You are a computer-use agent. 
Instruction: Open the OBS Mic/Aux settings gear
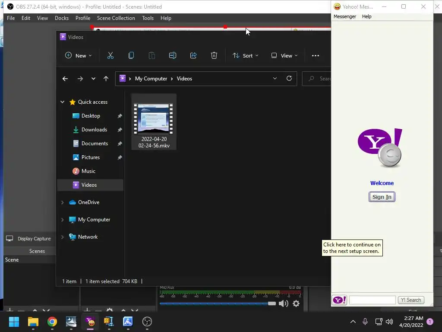pyautogui.click(x=296, y=303)
